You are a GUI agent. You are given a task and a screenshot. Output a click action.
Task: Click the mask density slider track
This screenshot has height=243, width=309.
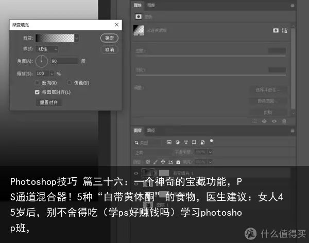[211, 56]
